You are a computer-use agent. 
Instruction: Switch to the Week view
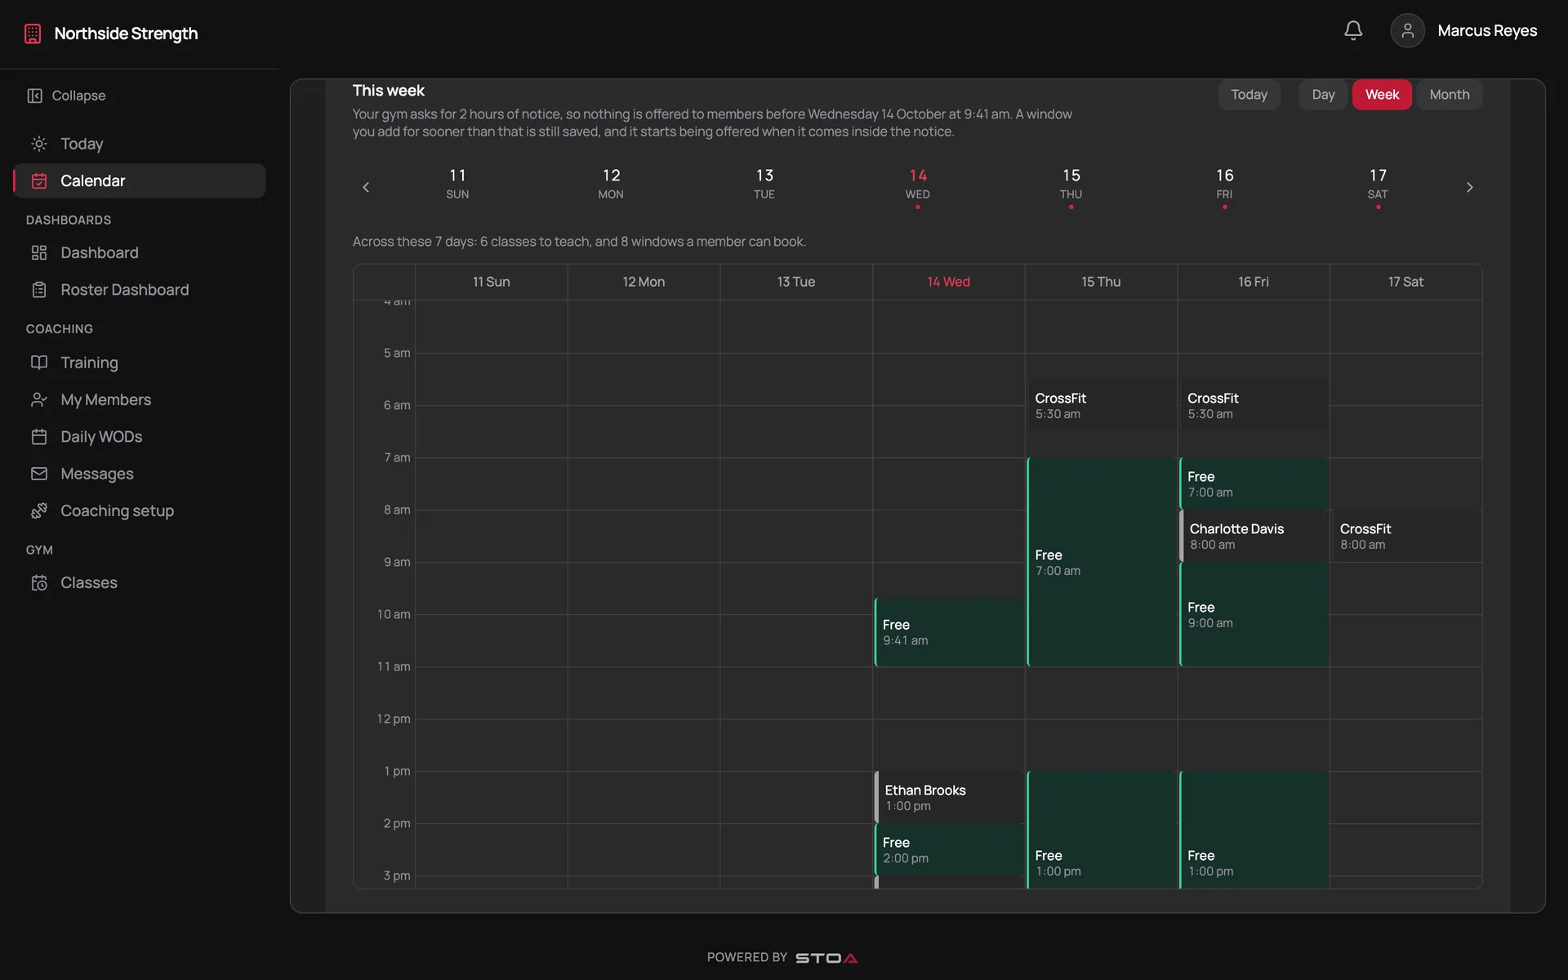[x=1382, y=95]
